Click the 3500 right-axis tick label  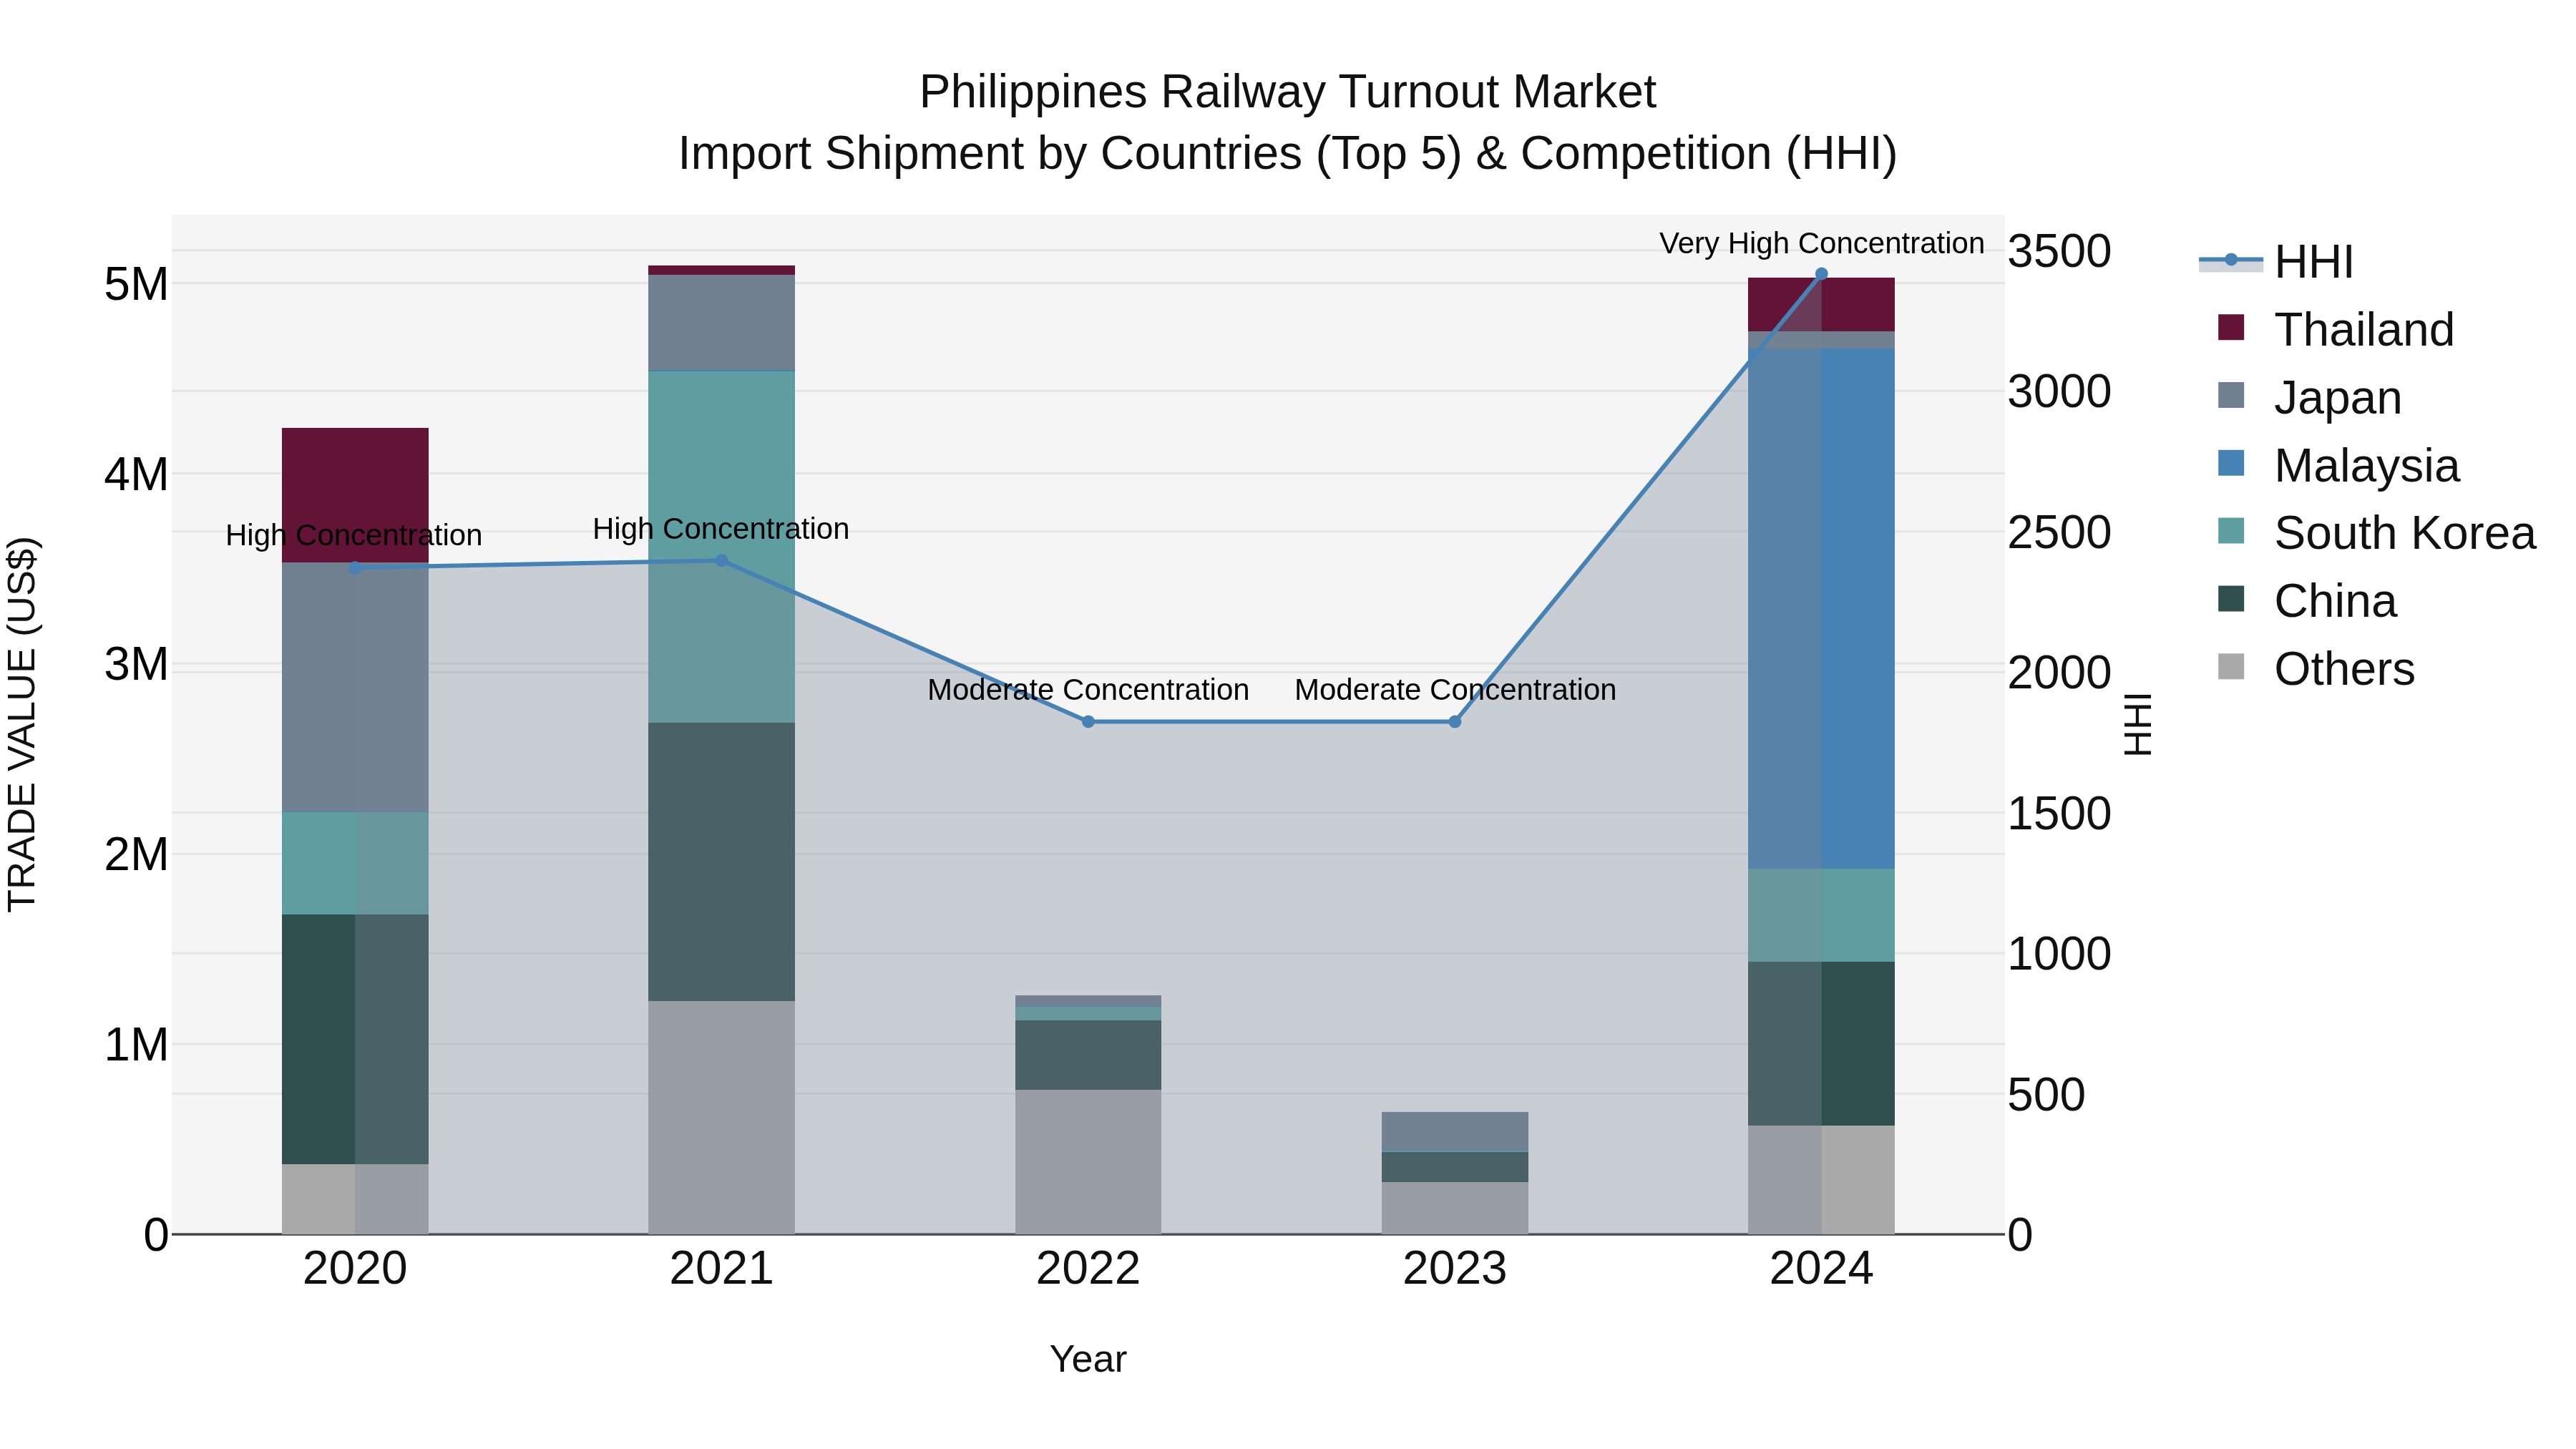(2060, 251)
